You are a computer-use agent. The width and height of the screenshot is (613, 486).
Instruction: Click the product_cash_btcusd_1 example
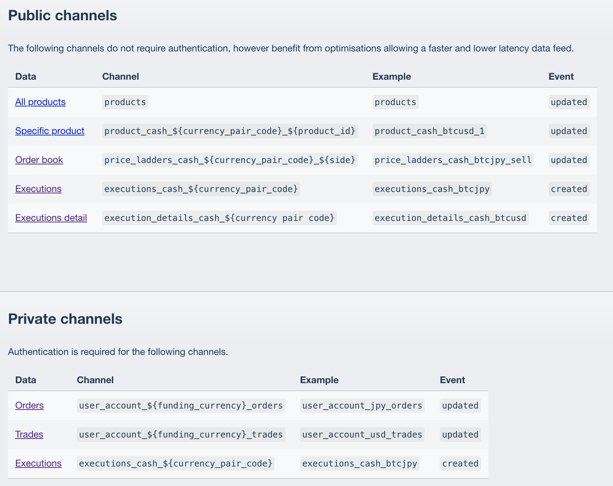[x=430, y=131]
